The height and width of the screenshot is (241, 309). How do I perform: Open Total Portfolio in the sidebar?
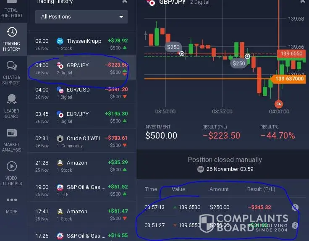11,10
